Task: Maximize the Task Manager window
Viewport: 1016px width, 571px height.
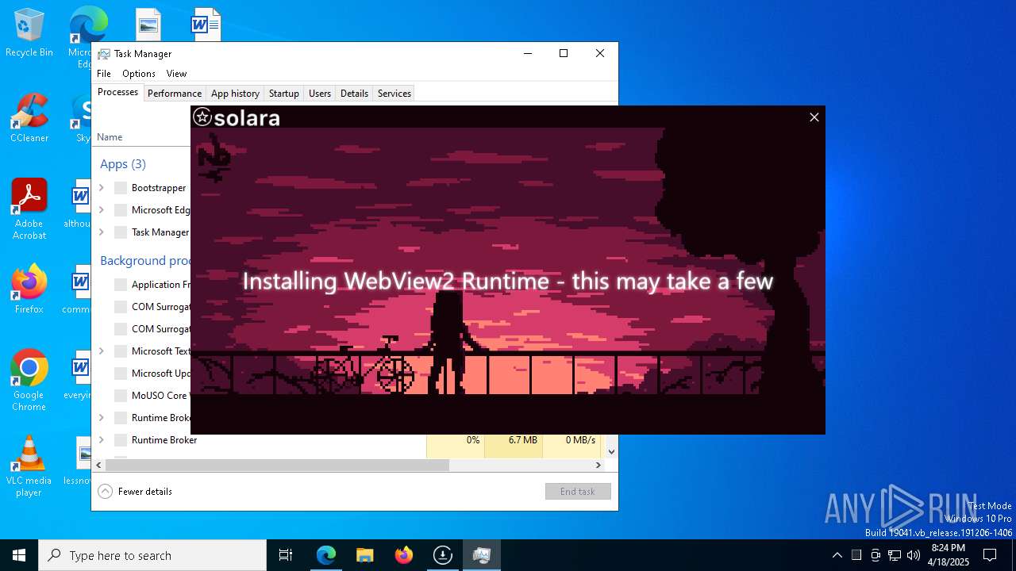Action: [564, 53]
